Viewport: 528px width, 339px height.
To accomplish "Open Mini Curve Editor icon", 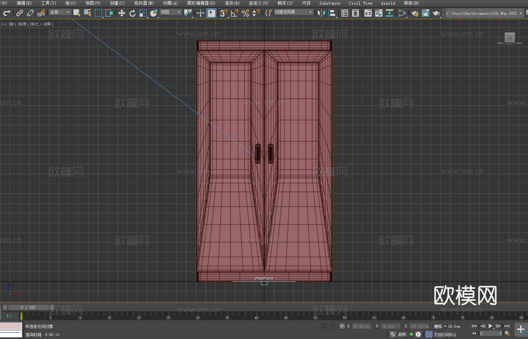I will pos(9,316).
